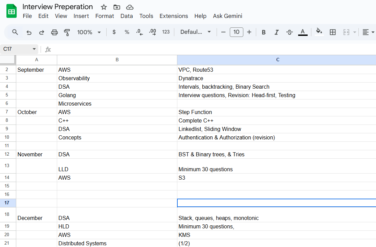376x247 pixels.
Task: Open the fill color picker
Action: pos(319,32)
